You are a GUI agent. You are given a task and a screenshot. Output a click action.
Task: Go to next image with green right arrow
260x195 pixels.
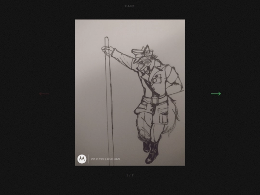(x=216, y=94)
